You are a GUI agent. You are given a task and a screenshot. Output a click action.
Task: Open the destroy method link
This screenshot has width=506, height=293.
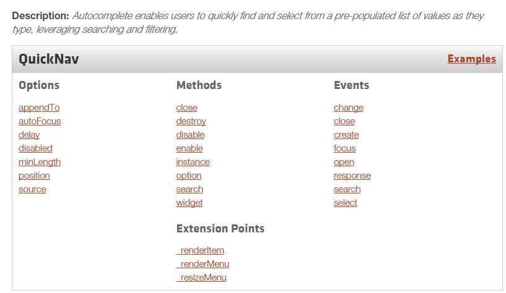click(191, 121)
